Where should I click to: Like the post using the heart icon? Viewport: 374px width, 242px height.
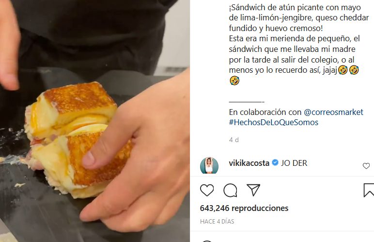click(207, 190)
